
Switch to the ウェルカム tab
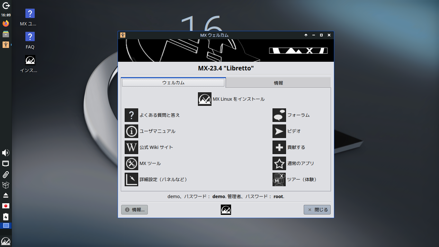pyautogui.click(x=173, y=83)
